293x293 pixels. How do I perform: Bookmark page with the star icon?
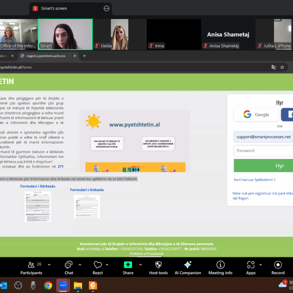[x=283, y=67]
